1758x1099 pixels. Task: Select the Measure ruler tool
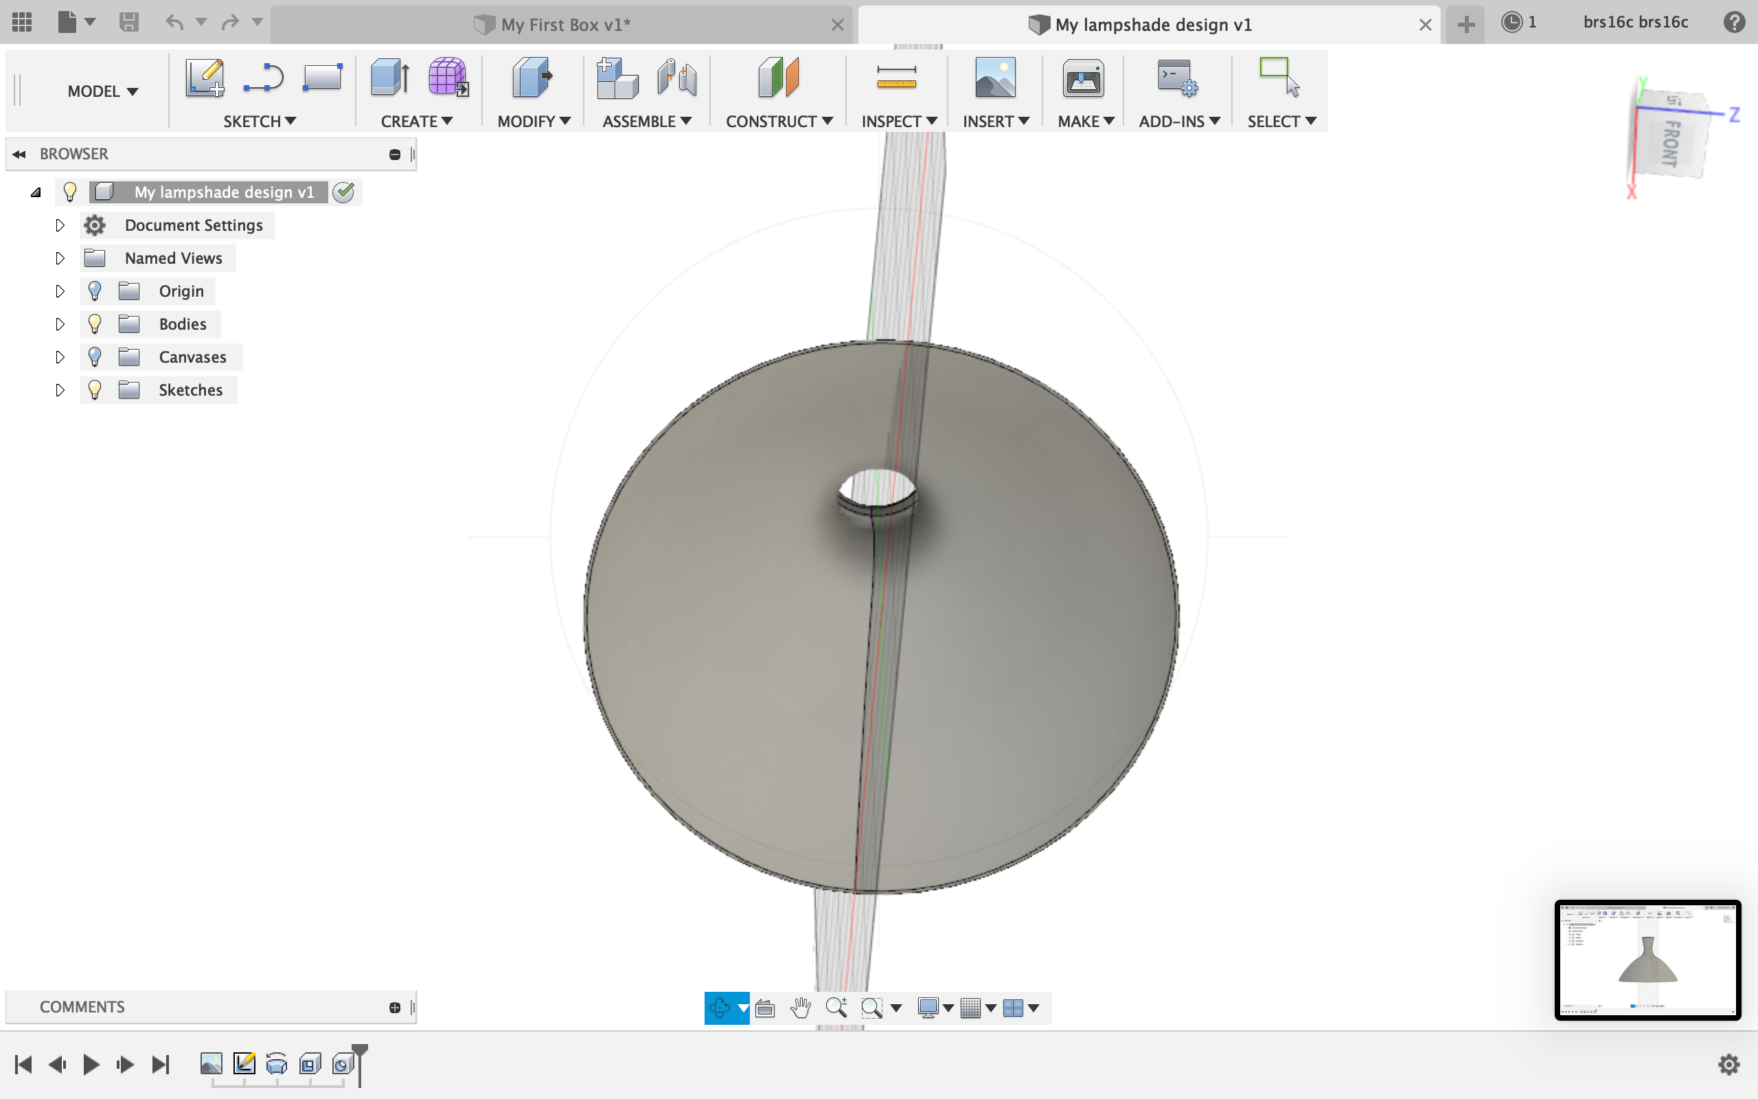[895, 77]
